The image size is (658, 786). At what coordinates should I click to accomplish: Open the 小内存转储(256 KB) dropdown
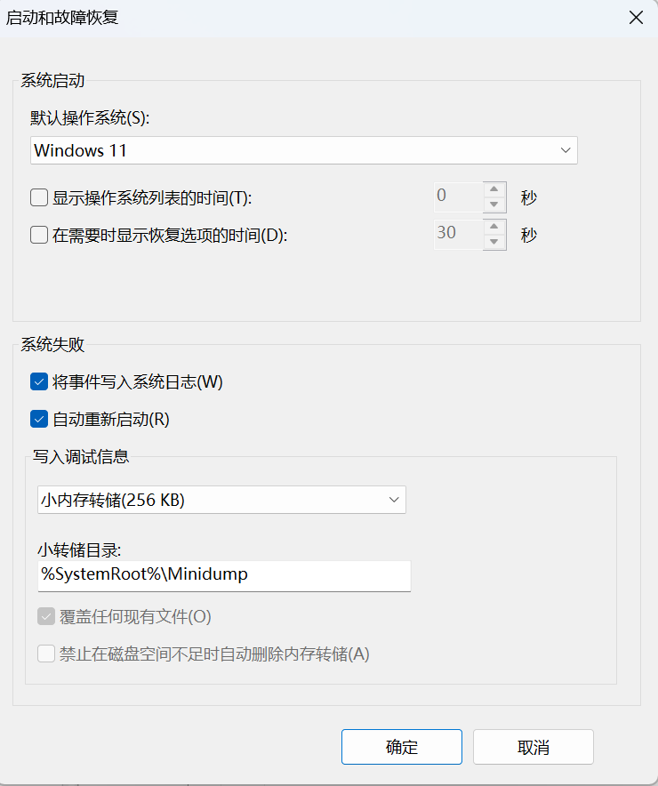tap(221, 500)
